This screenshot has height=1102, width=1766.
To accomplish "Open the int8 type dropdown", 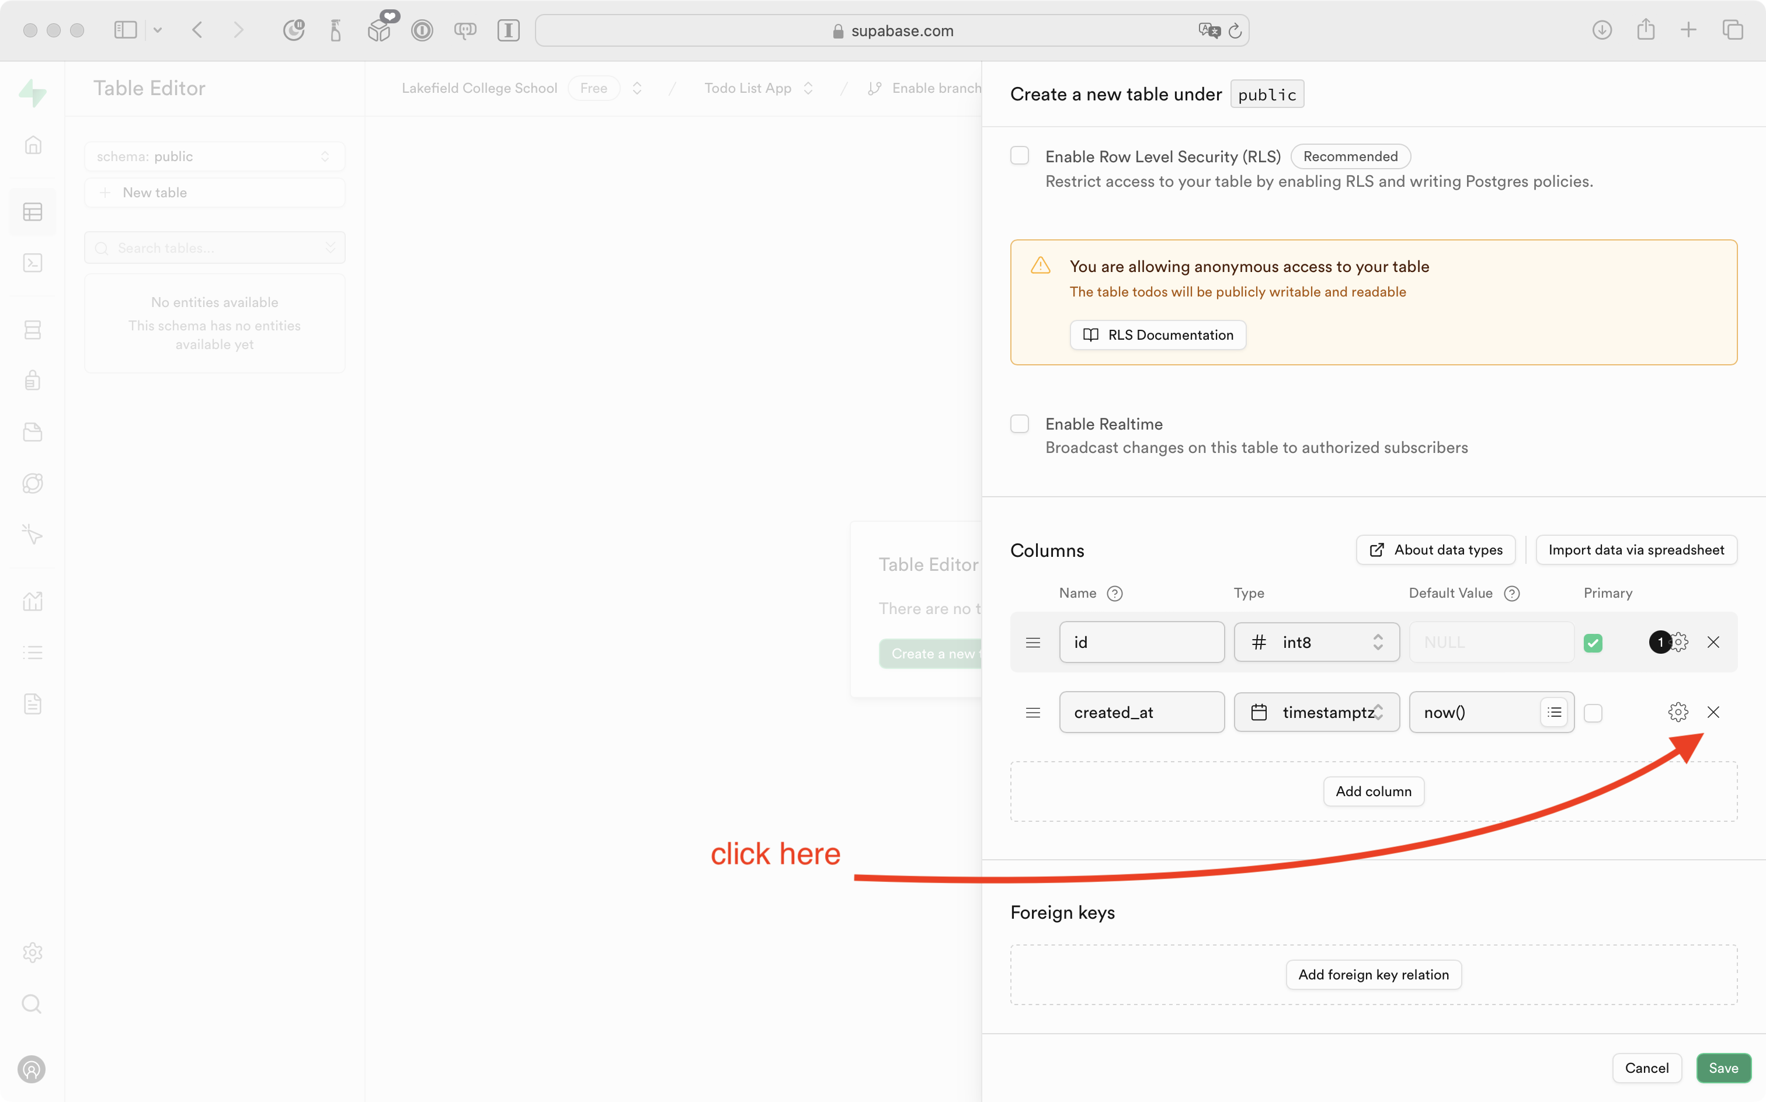I will tap(1316, 642).
